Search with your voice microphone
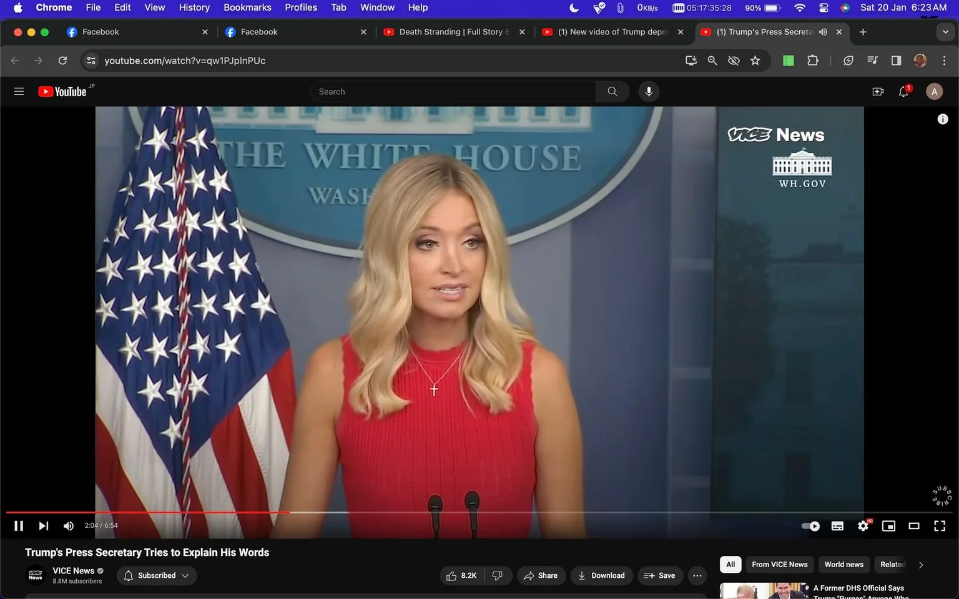This screenshot has height=599, width=959. (x=649, y=92)
